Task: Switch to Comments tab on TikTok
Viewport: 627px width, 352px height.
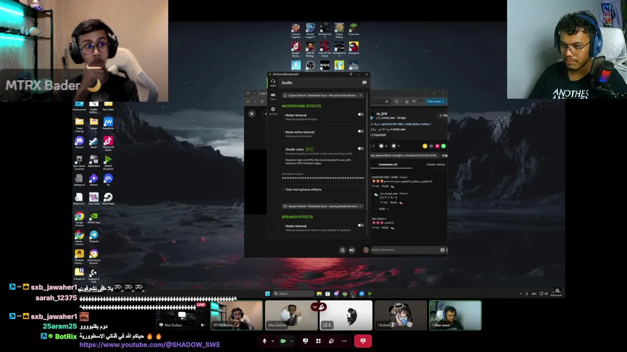Action: 388,164
